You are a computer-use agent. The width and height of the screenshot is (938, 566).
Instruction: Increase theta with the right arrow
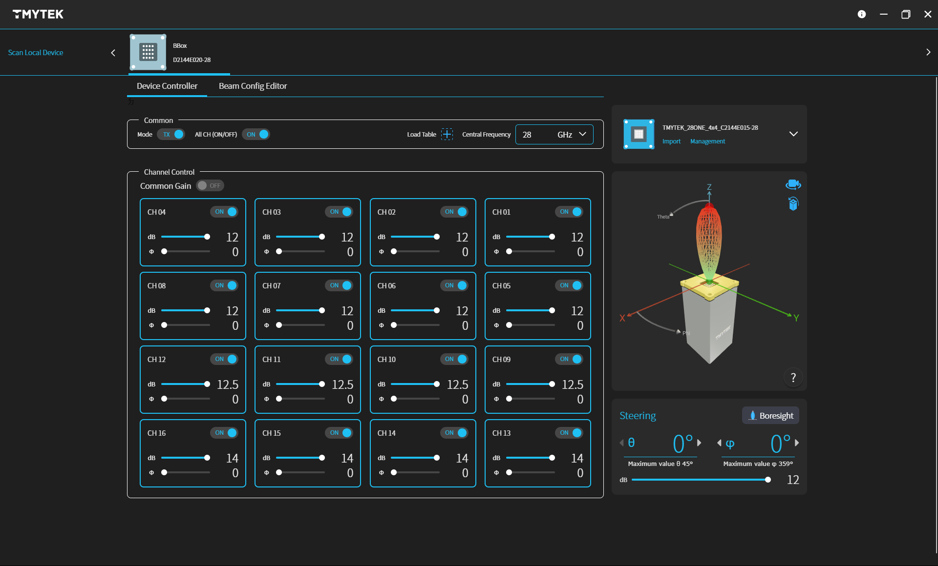click(699, 443)
